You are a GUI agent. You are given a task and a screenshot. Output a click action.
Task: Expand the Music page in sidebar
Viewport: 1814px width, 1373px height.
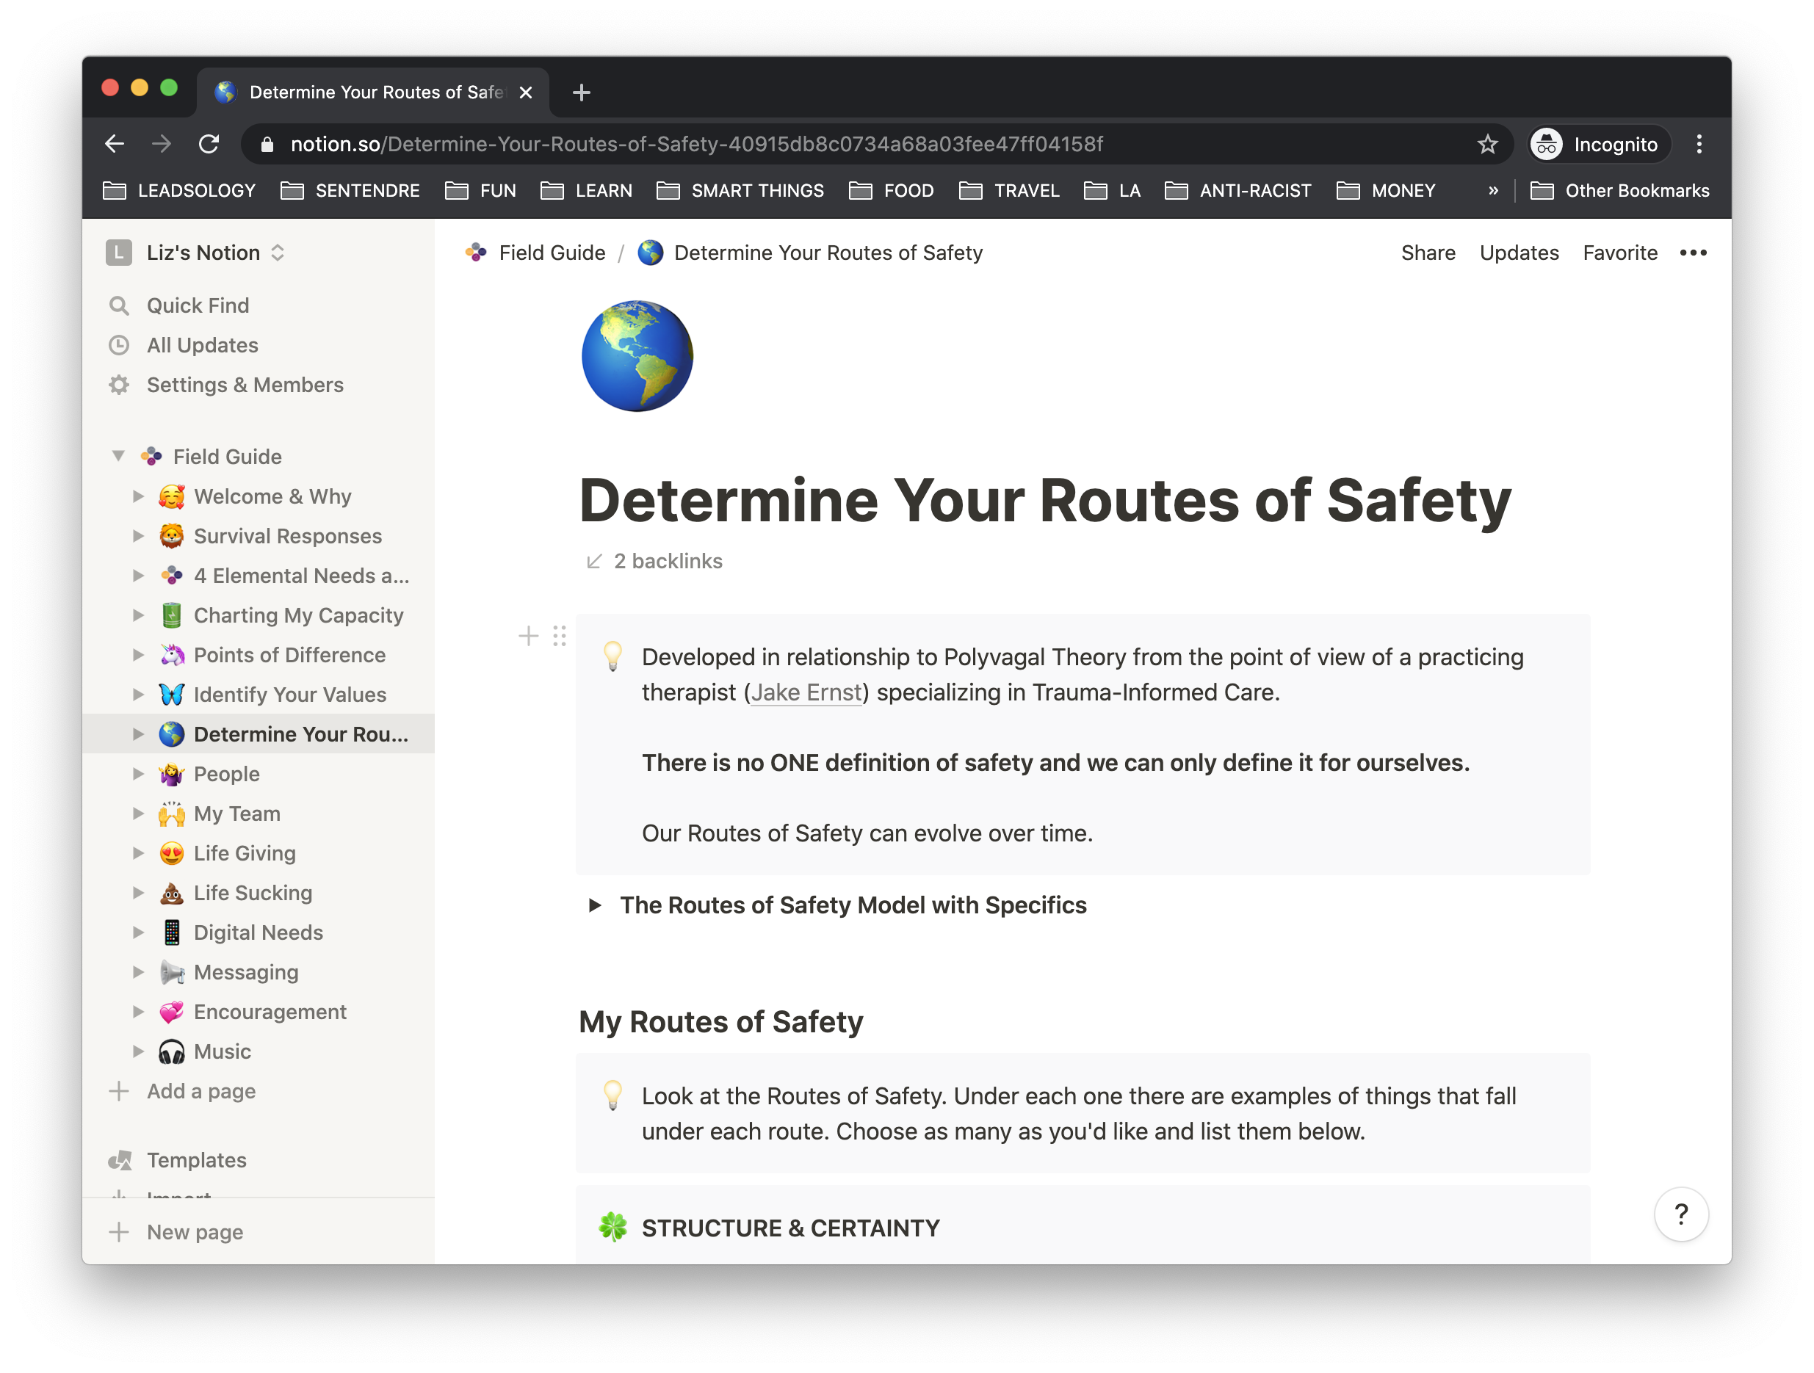(139, 1051)
